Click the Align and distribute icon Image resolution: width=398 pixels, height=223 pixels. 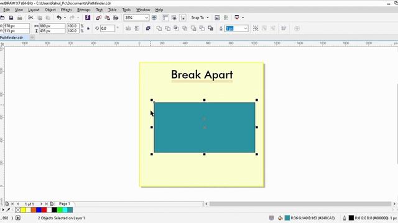pos(284,28)
